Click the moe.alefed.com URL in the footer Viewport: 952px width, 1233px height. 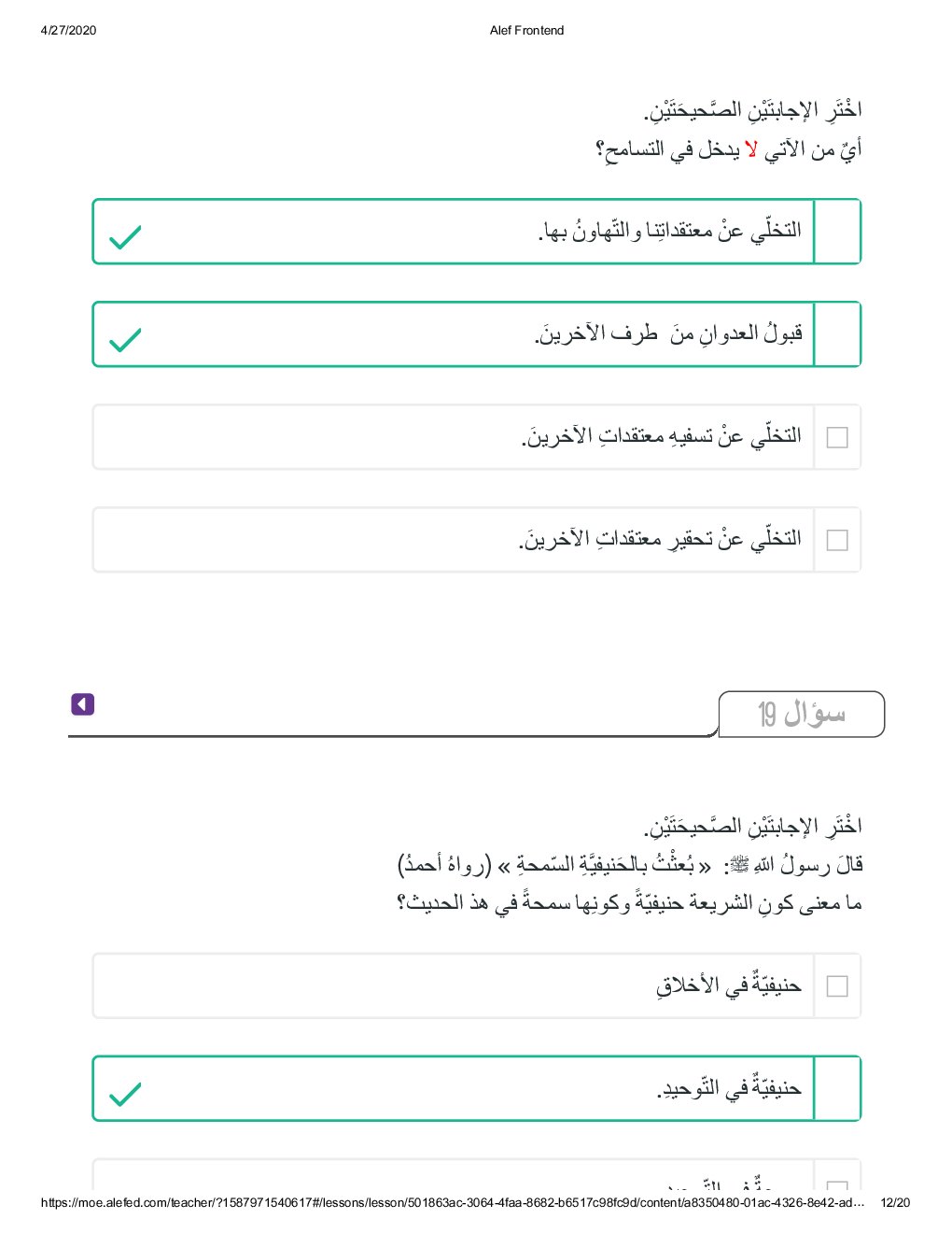pyautogui.click(x=453, y=1203)
